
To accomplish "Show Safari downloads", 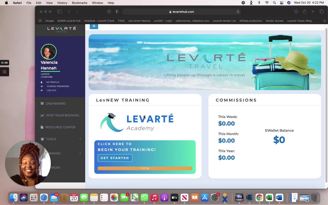I will (x=296, y=12).
